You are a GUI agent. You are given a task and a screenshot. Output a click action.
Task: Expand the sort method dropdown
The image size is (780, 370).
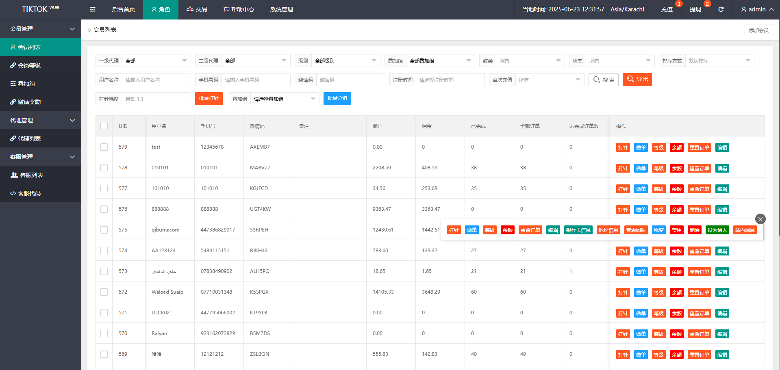tap(719, 61)
